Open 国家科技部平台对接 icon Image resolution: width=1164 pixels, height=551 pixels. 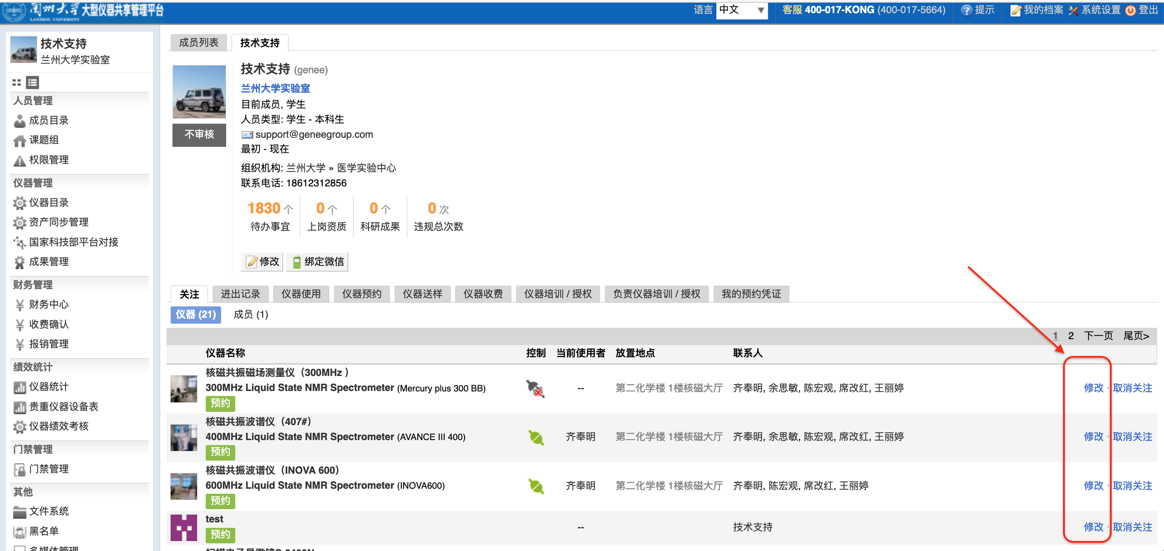pos(20,242)
